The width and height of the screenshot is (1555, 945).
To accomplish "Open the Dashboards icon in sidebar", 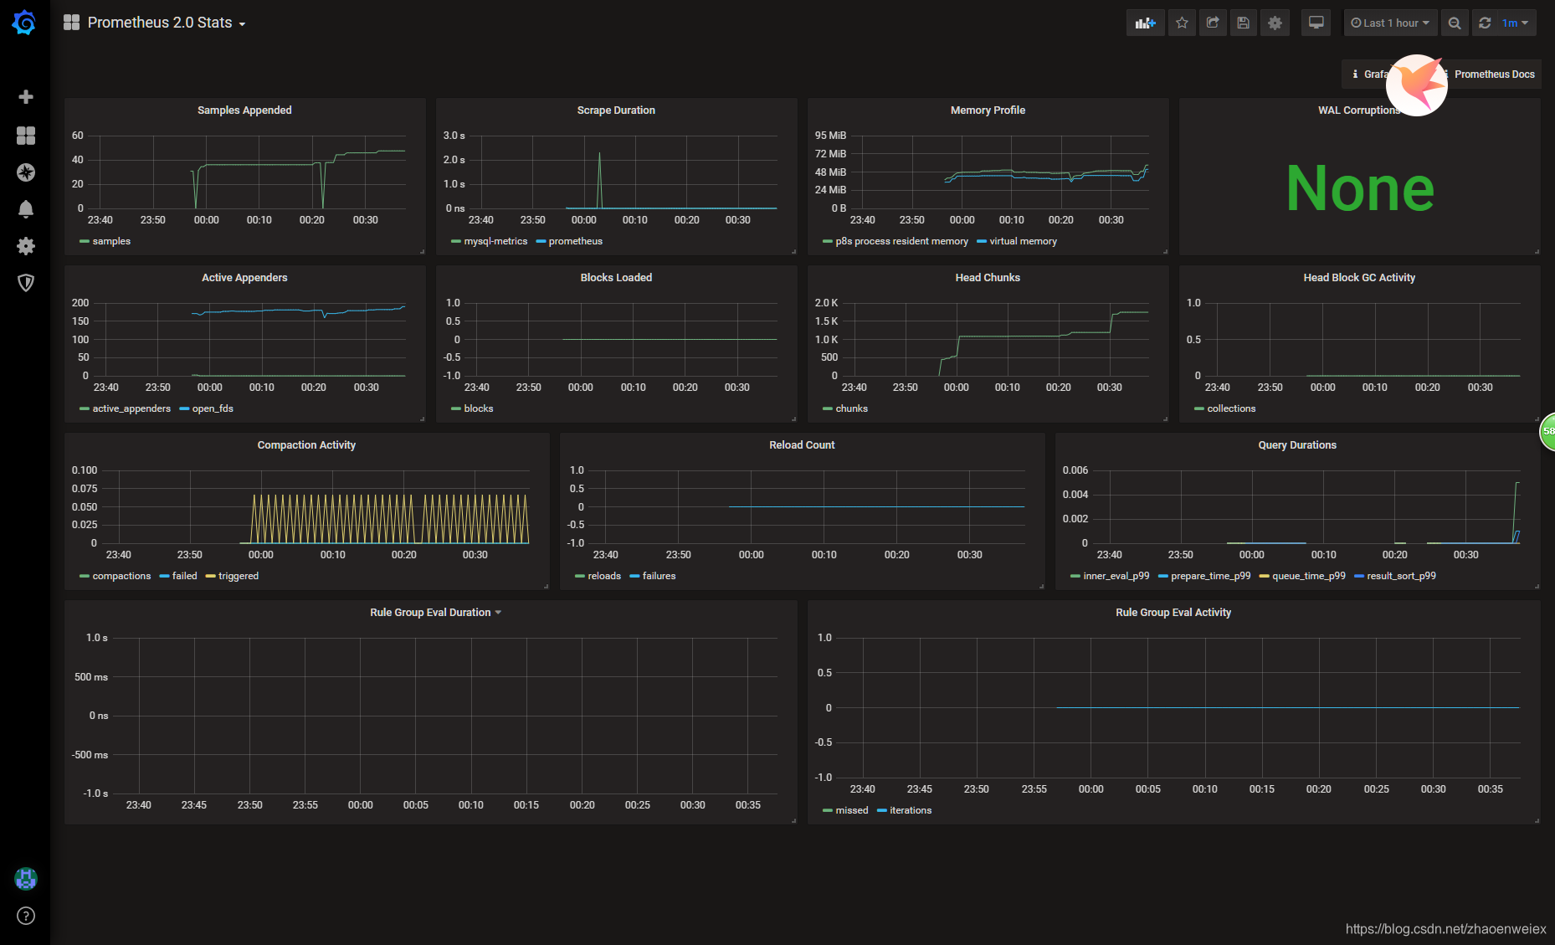I will 26,136.
